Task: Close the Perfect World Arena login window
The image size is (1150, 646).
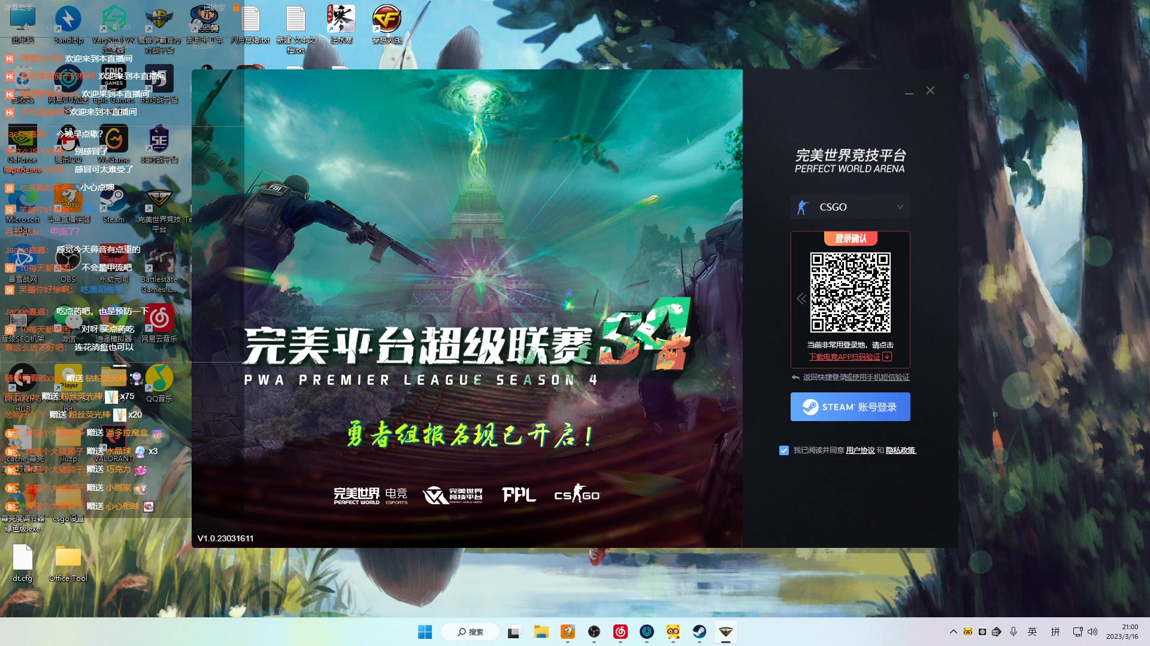Action: [x=930, y=90]
